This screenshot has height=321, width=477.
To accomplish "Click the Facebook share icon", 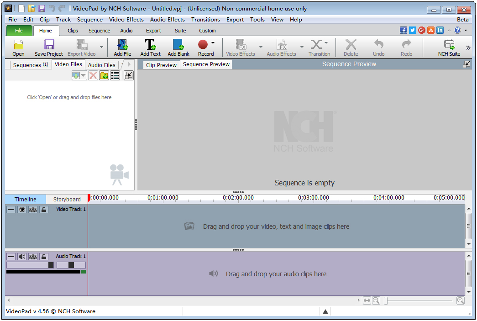I will 404,31.
